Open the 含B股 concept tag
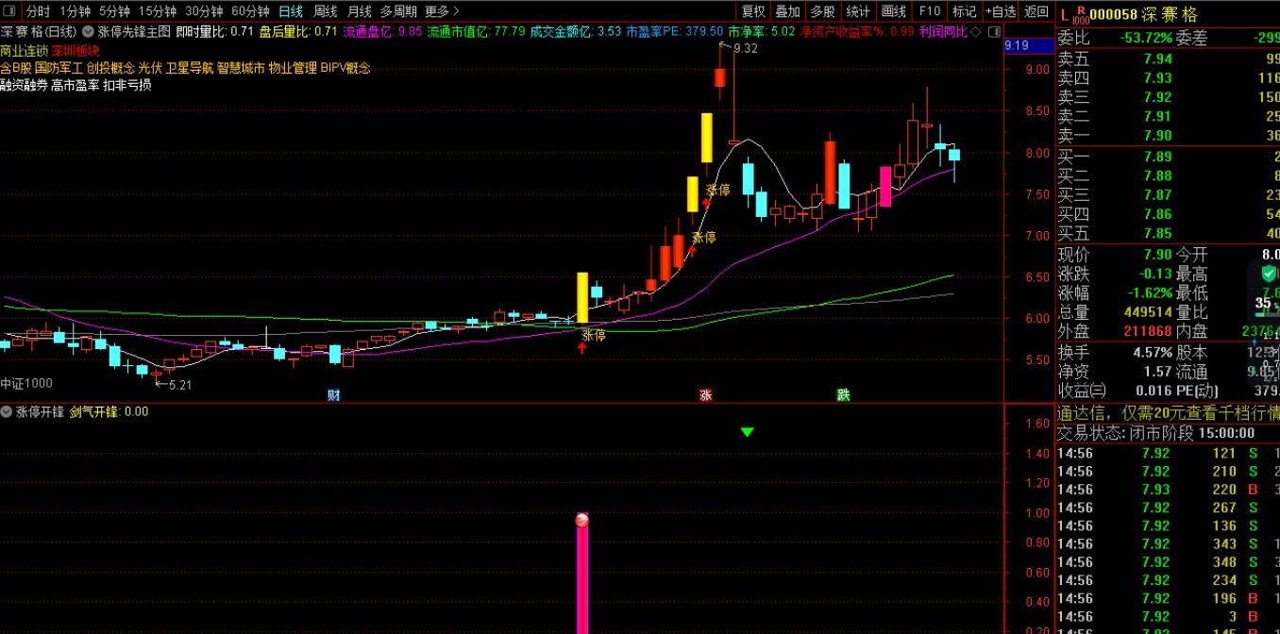The height and width of the screenshot is (634, 1280). 16,68
